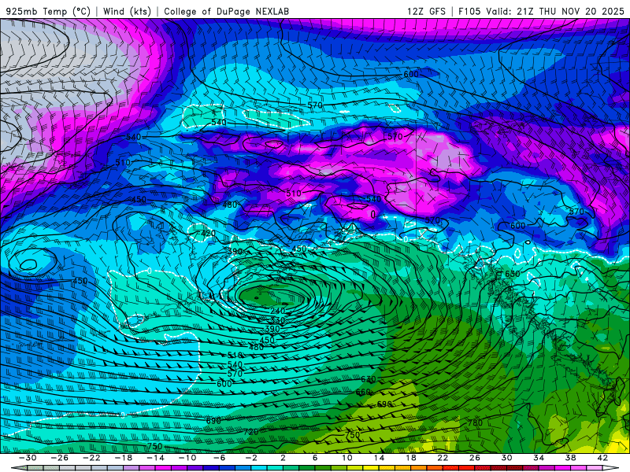Click the "College of DuPage NEXLAB" text
Screen dimensions: 630x472
click(226, 11)
